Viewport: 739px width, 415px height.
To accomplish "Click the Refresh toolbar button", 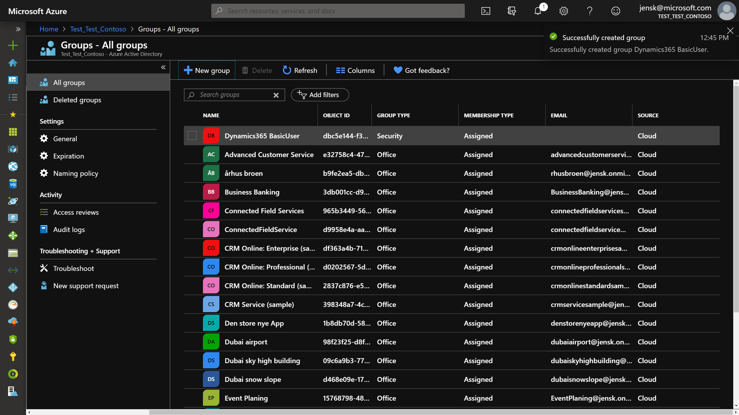I will (300, 70).
